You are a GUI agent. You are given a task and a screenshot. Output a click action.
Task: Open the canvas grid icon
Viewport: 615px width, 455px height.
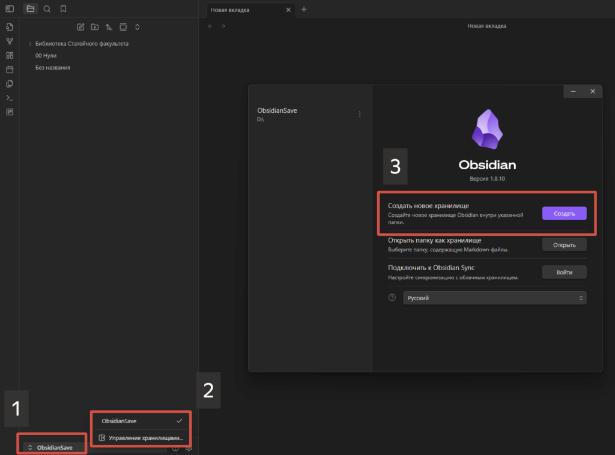[10, 55]
